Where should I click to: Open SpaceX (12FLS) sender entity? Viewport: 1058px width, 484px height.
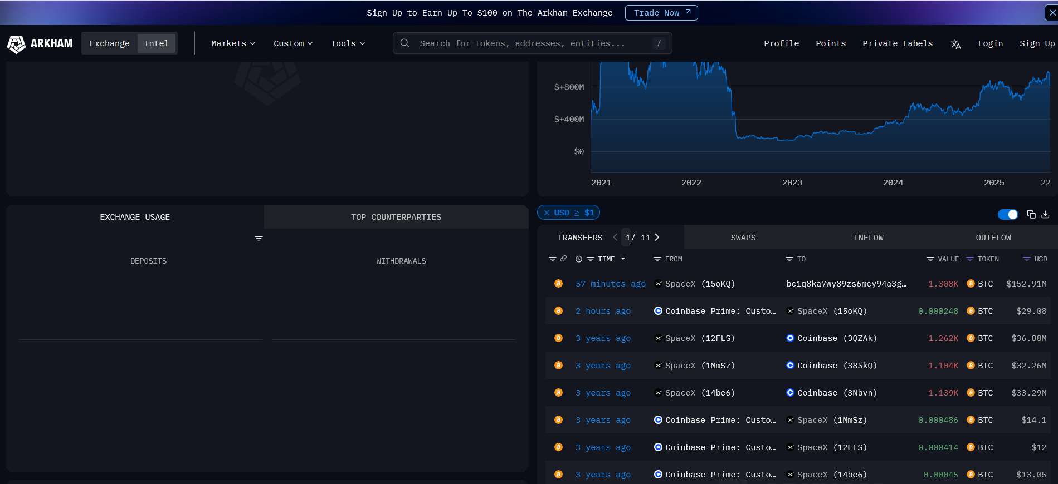(694, 338)
